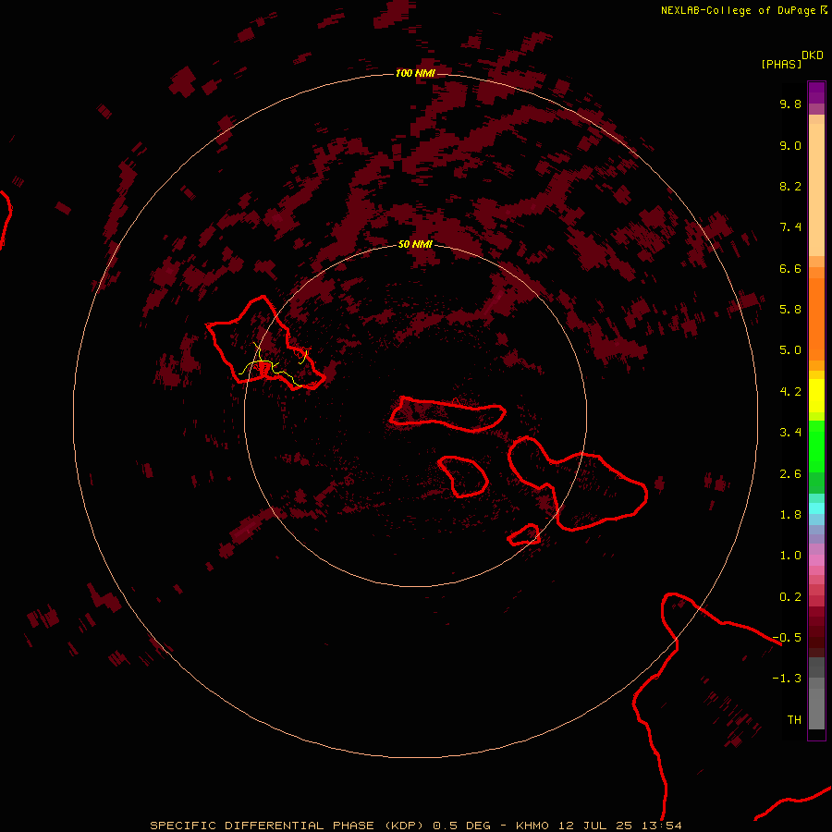Image resolution: width=832 pixels, height=832 pixels.
Task: Click the yellow segment of the color bar
Action: (816, 396)
